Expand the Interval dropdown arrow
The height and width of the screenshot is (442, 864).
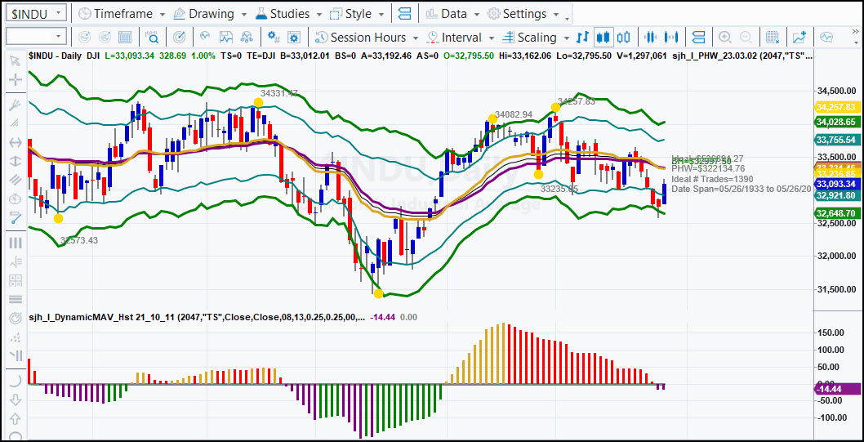pos(492,38)
